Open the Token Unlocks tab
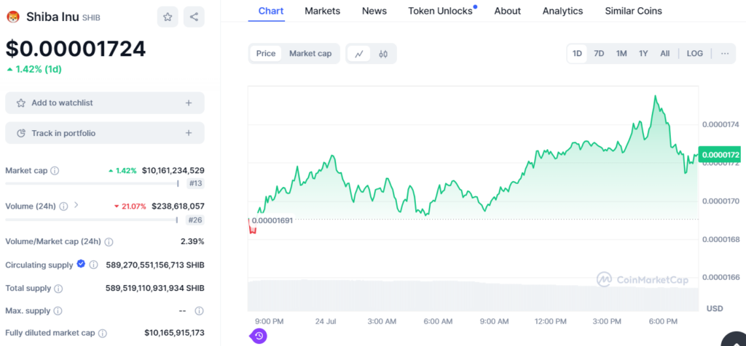Image resolution: width=746 pixels, height=346 pixels. (x=440, y=11)
